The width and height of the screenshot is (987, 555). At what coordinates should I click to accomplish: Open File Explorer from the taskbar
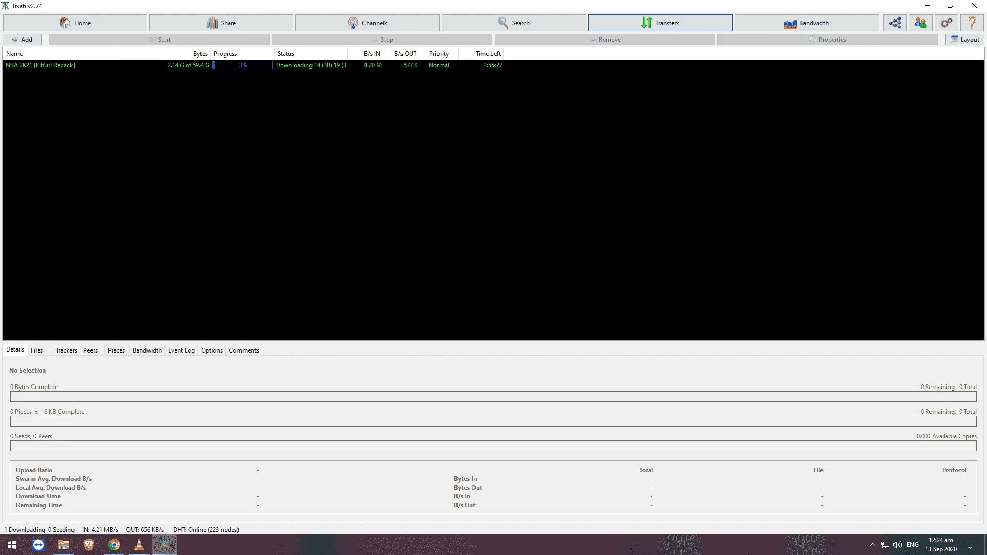64,545
